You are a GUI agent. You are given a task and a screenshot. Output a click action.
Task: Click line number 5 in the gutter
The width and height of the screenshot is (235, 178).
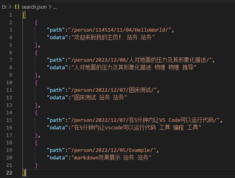11,45
